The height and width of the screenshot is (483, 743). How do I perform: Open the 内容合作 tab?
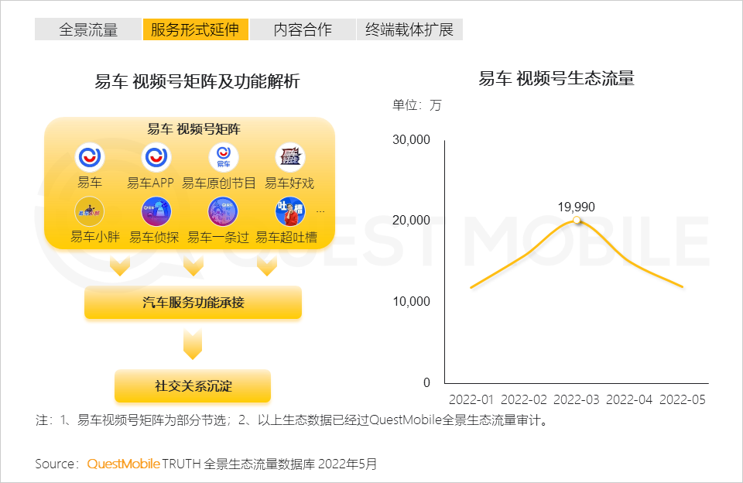(303, 29)
